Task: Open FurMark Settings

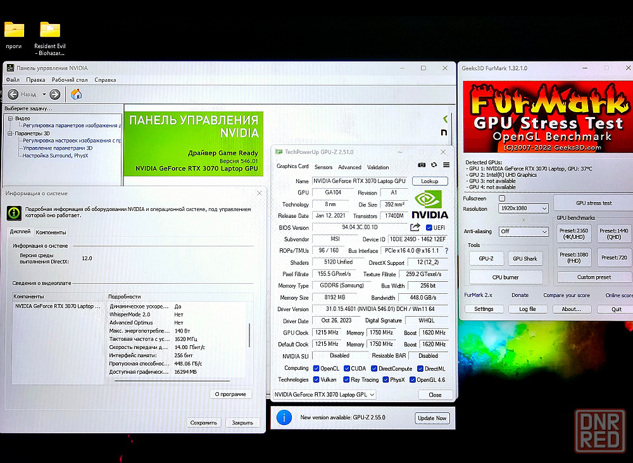Action: tap(484, 309)
